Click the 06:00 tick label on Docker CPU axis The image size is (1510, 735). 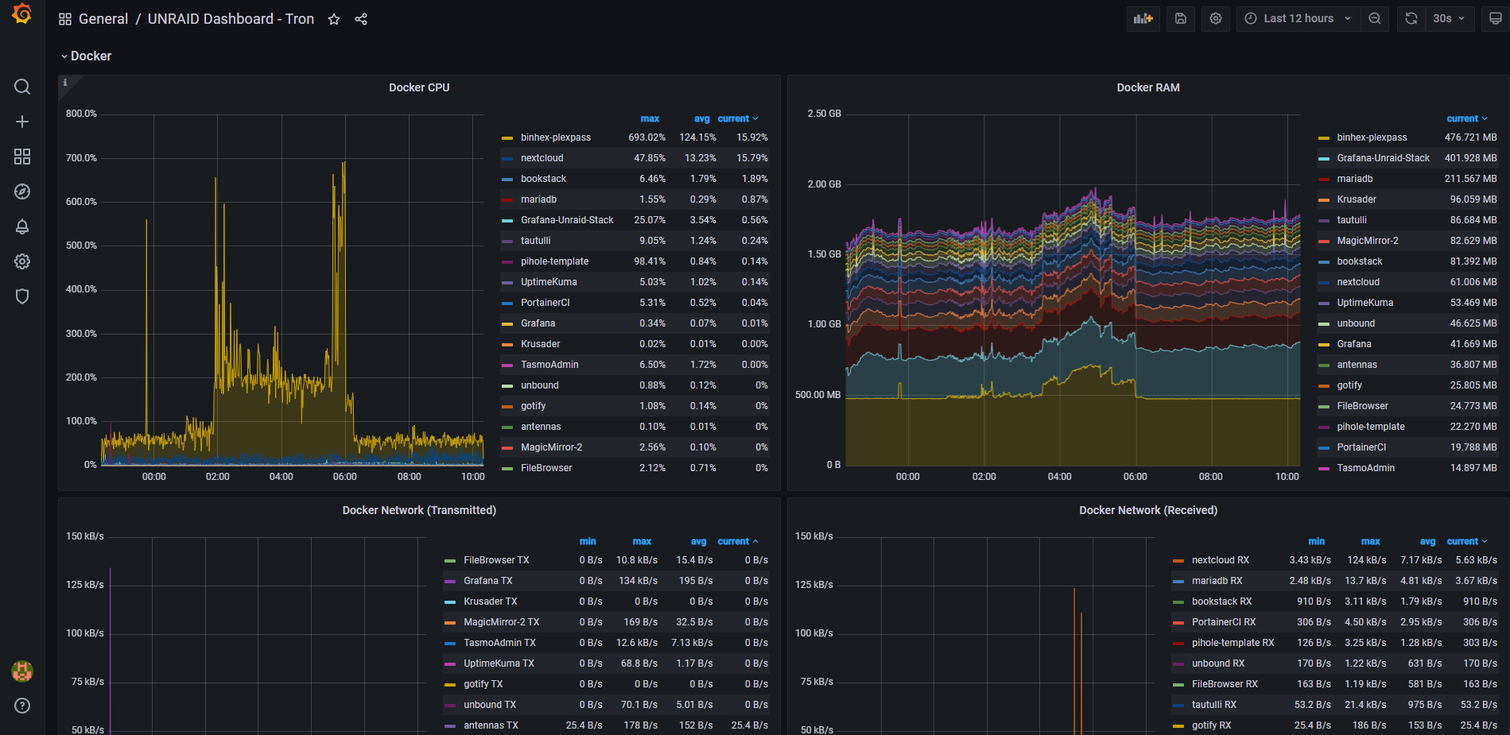point(345,477)
